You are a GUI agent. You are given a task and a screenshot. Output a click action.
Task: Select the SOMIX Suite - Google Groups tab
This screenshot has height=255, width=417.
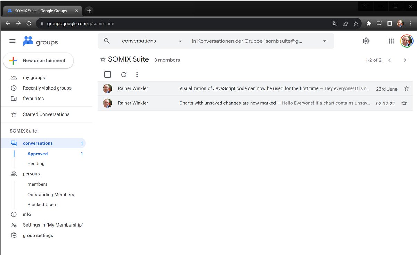coord(43,11)
